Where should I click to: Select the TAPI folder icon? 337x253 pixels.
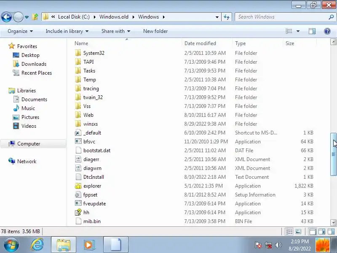pyautogui.click(x=78, y=62)
